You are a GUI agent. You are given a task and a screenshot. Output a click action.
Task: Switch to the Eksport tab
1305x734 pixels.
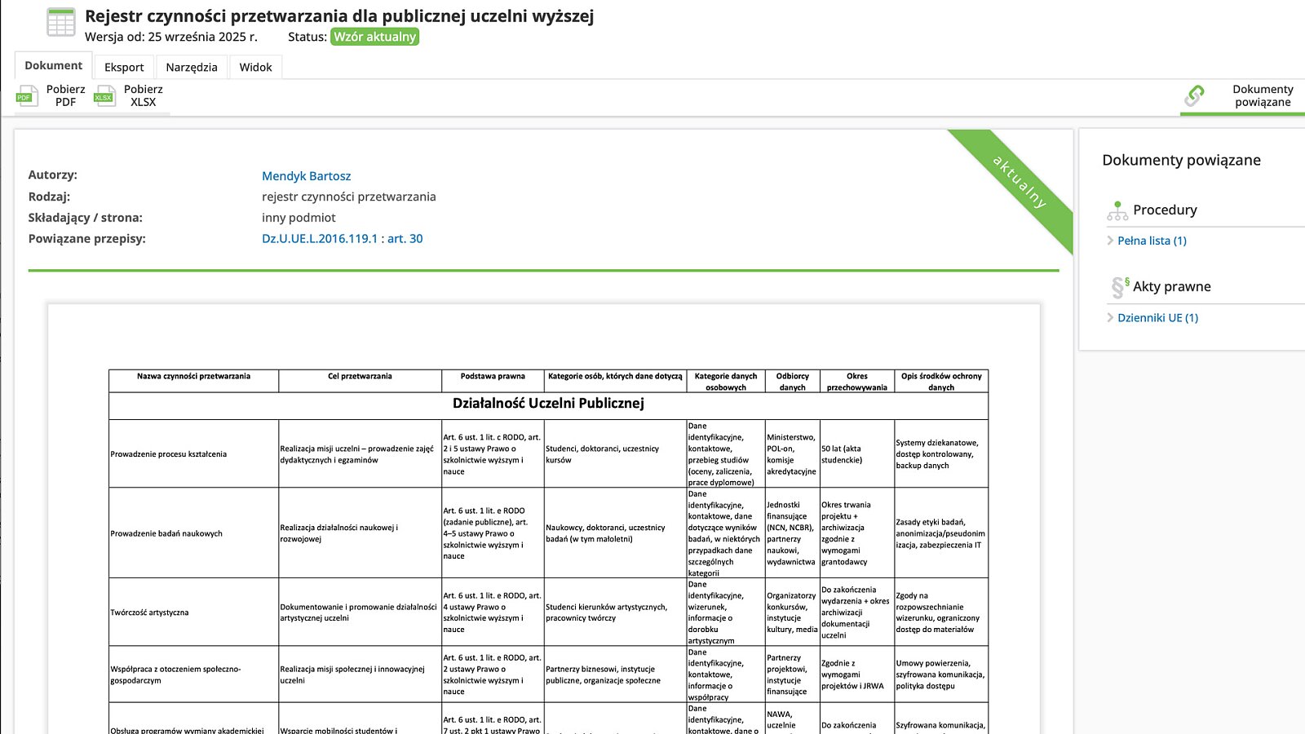pyautogui.click(x=124, y=67)
